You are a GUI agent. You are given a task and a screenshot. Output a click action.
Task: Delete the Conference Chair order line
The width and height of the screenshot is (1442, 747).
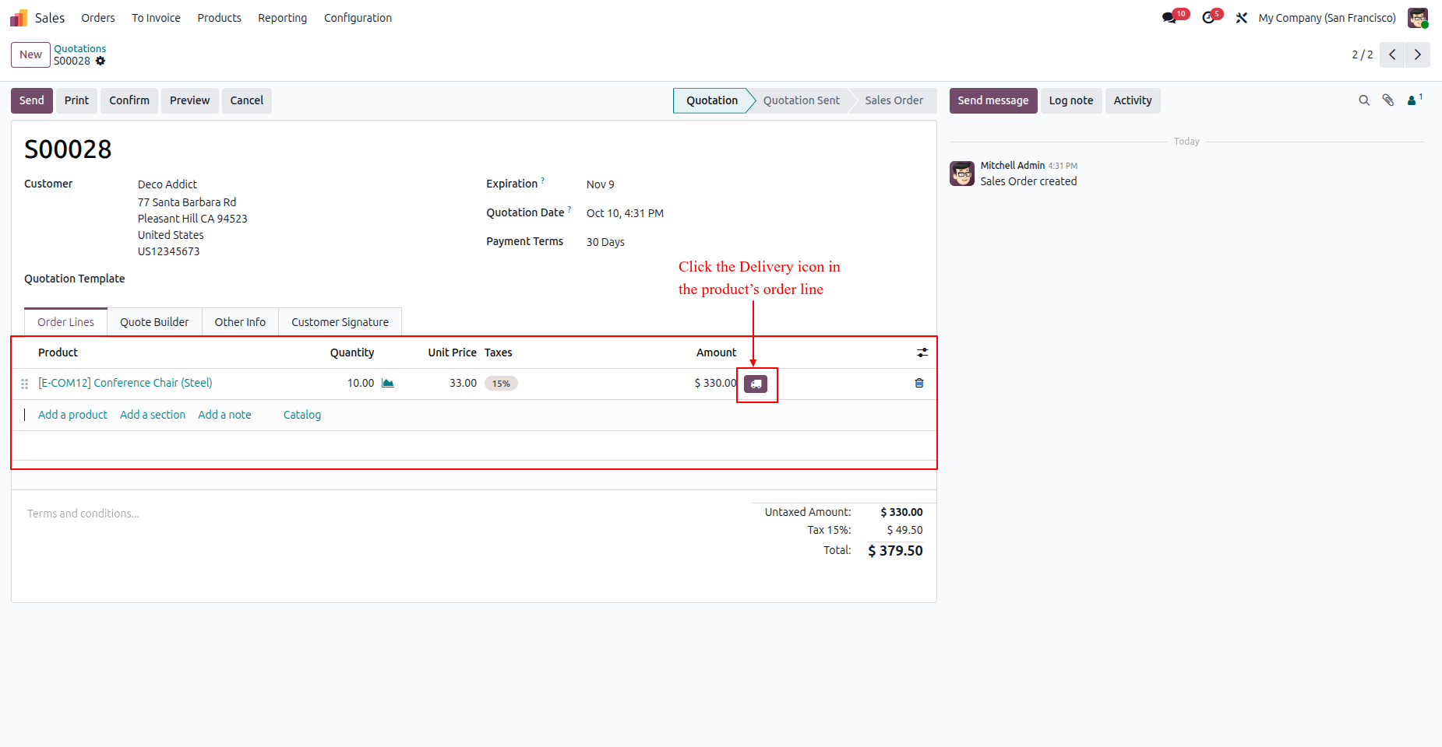[919, 383]
